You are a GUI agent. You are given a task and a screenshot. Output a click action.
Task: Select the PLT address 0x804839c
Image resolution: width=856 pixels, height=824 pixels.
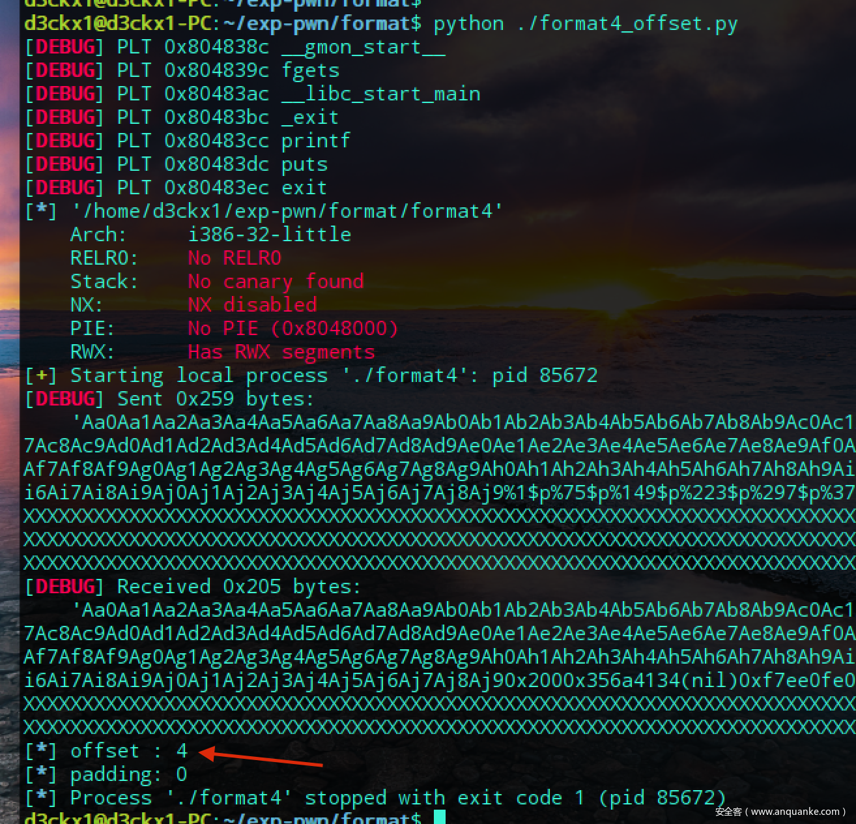tap(216, 71)
